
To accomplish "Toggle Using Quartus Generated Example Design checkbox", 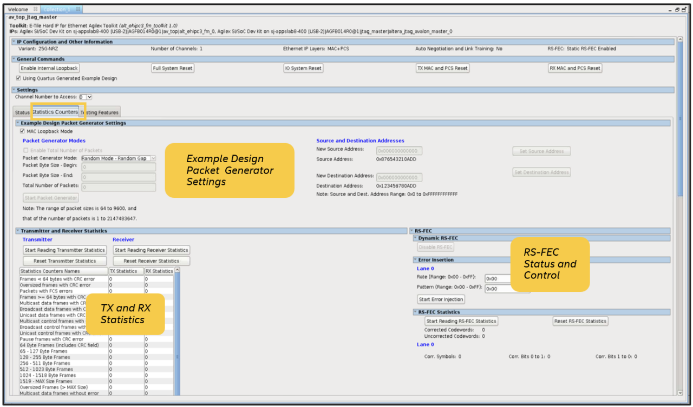I will pyautogui.click(x=18, y=78).
